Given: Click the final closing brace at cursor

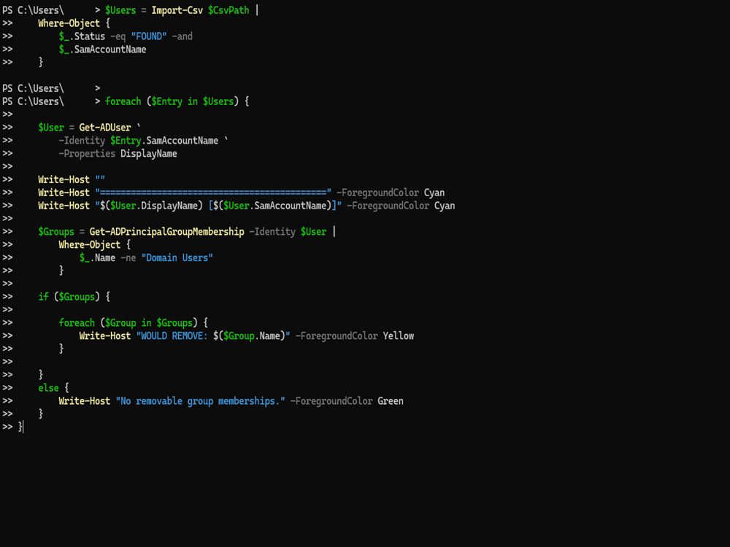Looking at the screenshot, I should pyautogui.click(x=20, y=427).
